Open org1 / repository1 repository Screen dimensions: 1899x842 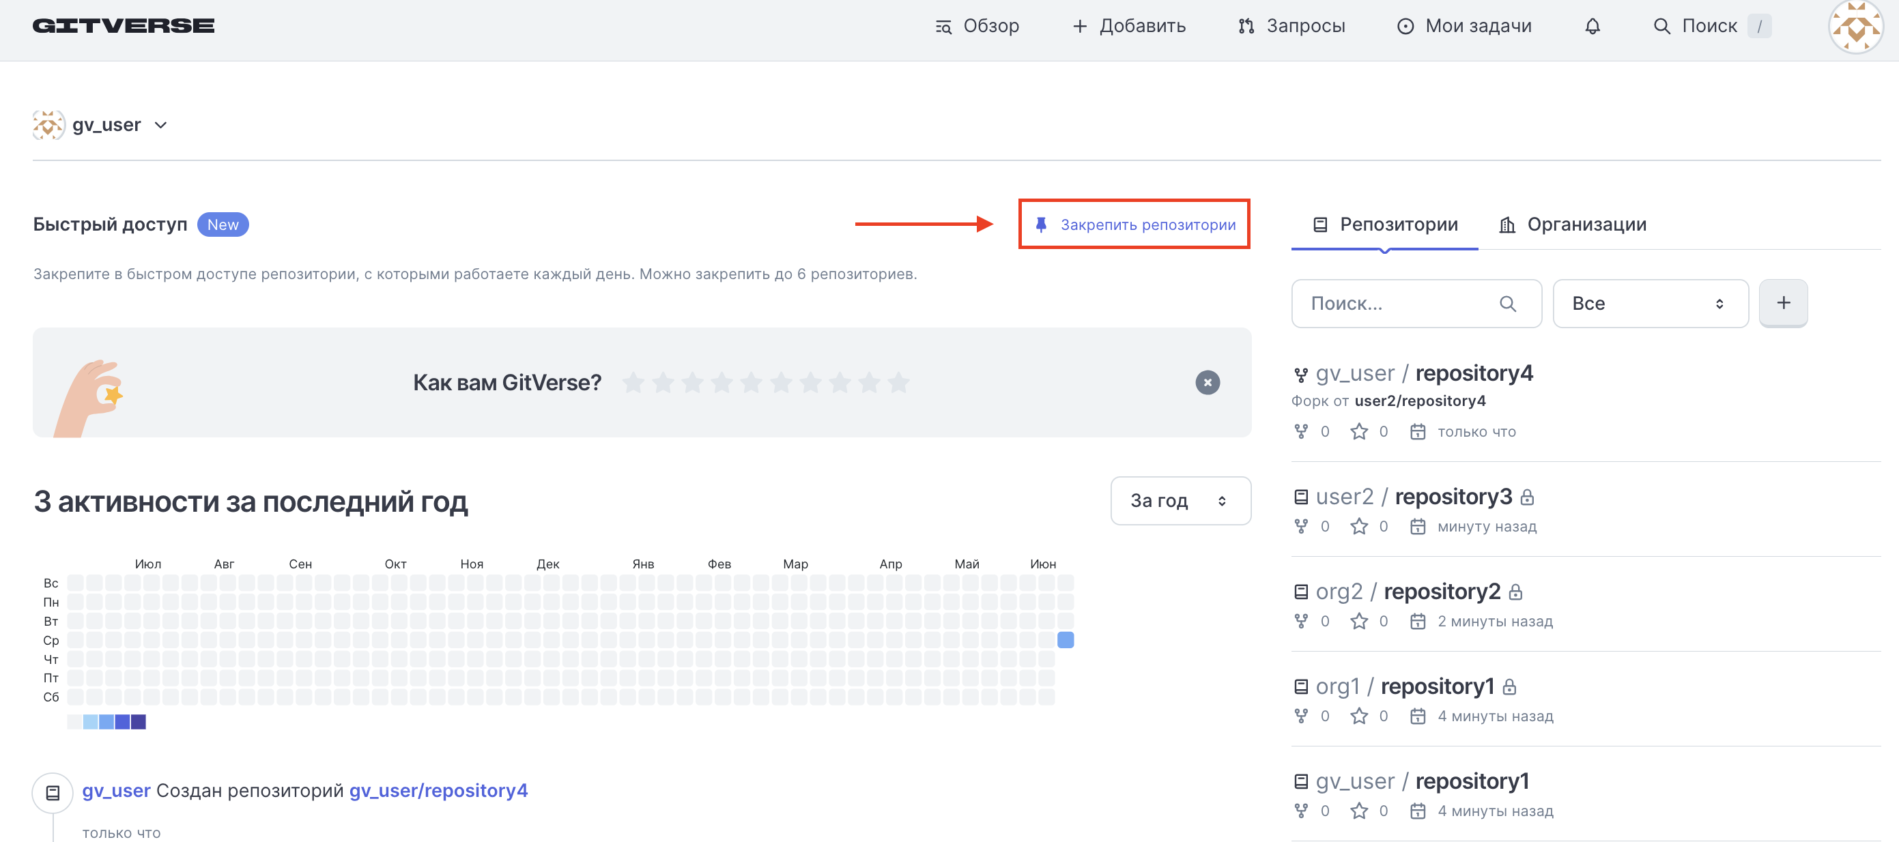point(1404,687)
